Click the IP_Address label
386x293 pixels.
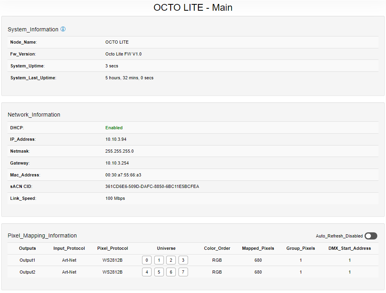coord(23,139)
